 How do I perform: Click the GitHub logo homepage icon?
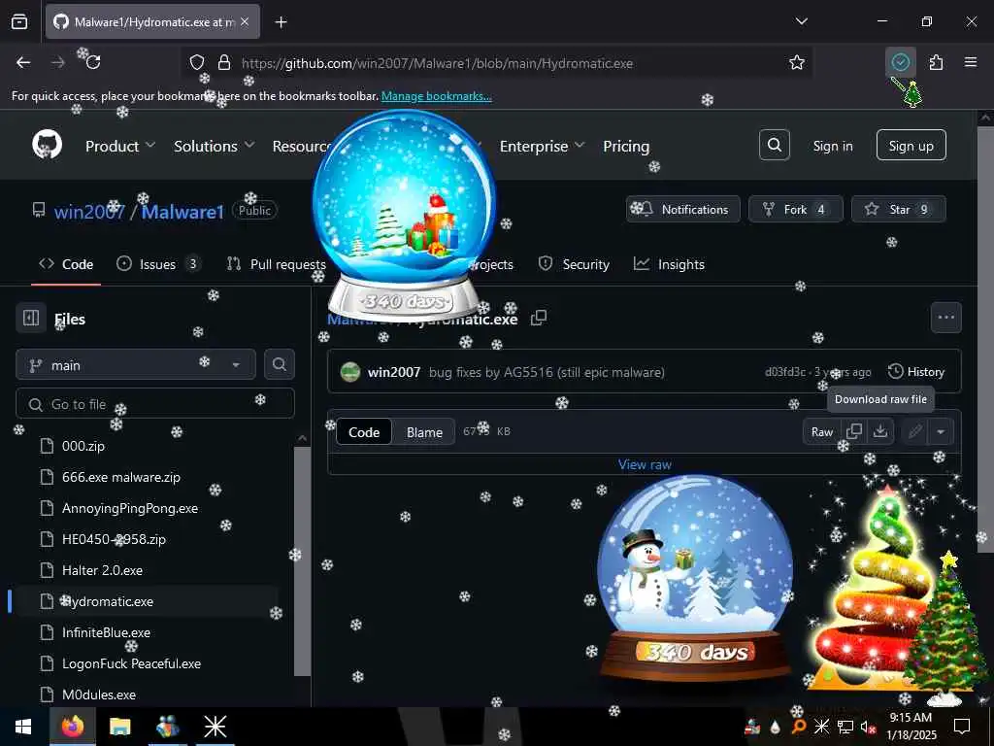[47, 146]
